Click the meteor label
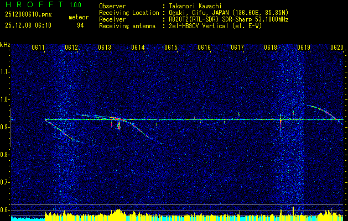 79,17
